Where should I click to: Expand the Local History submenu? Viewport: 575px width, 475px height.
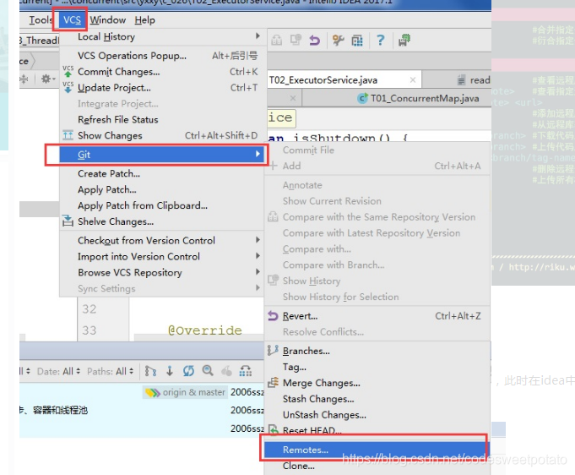161,36
